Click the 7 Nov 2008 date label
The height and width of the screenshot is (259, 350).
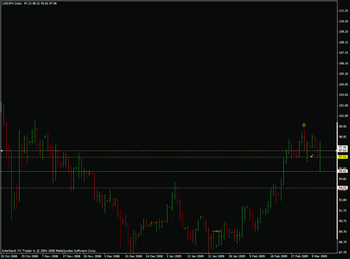pos(50,256)
